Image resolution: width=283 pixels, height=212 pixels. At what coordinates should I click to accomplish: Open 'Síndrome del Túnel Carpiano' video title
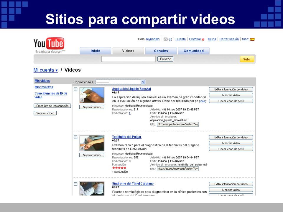tap(133, 183)
